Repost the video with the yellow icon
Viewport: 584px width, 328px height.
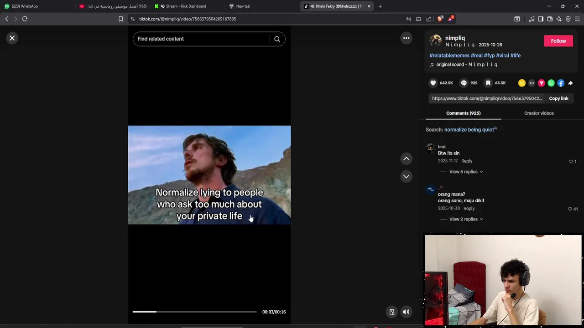[521, 83]
